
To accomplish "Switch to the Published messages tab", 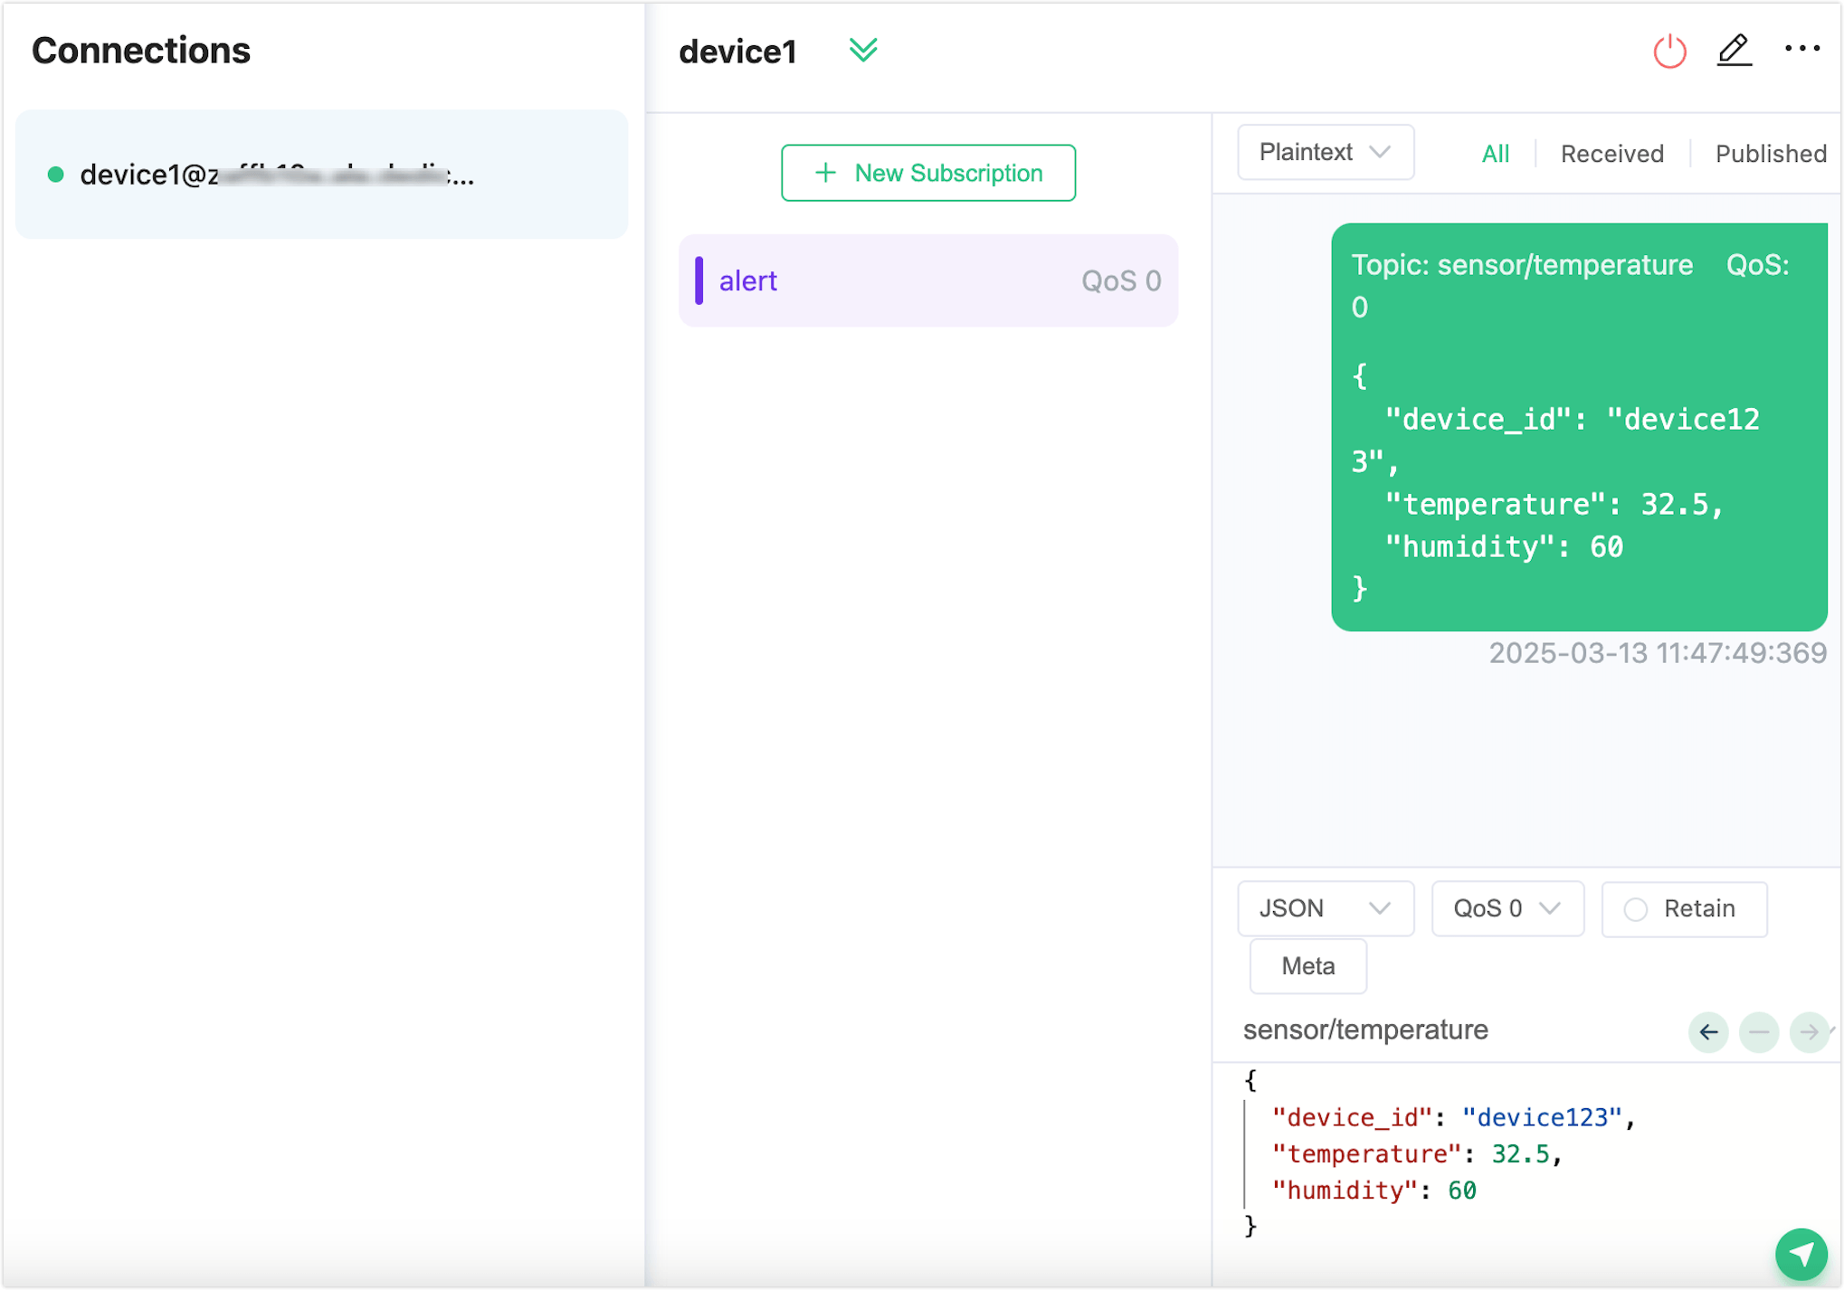I will point(1770,154).
